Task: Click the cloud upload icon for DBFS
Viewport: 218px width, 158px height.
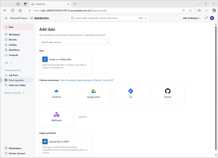Action: point(45,142)
